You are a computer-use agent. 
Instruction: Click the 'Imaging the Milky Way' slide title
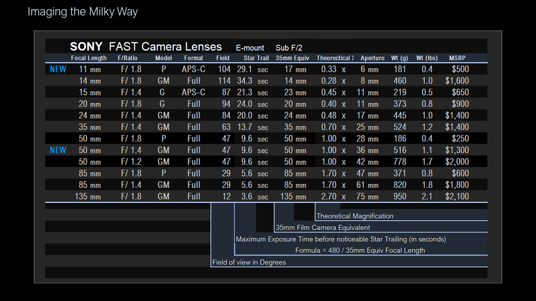point(82,12)
